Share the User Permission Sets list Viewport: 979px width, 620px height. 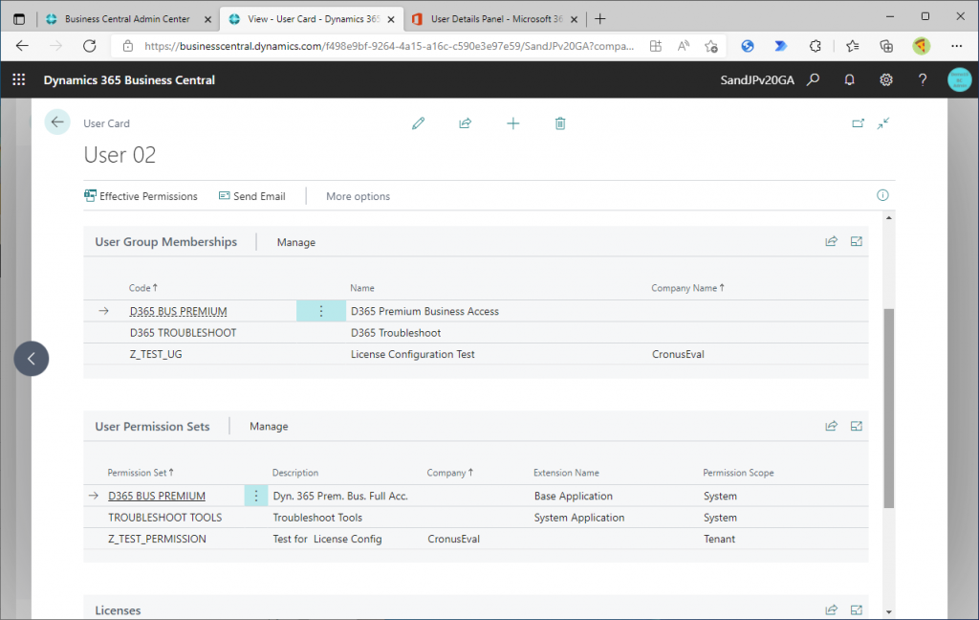(x=831, y=426)
